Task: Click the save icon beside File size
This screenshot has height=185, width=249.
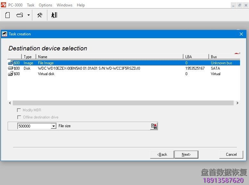Action: [154, 126]
